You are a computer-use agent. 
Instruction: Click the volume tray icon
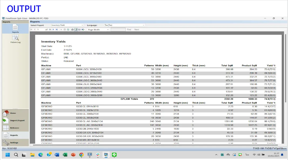(x=259, y=155)
